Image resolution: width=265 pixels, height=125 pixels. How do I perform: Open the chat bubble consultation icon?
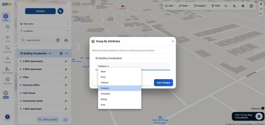[259, 116]
